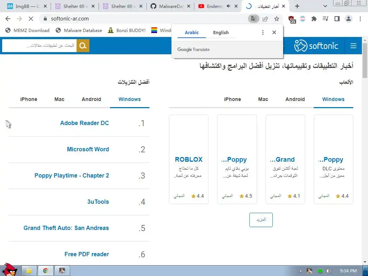This screenshot has width=368, height=276.
Task: Open Microsoft Word link
Action: pyautogui.click(x=88, y=149)
